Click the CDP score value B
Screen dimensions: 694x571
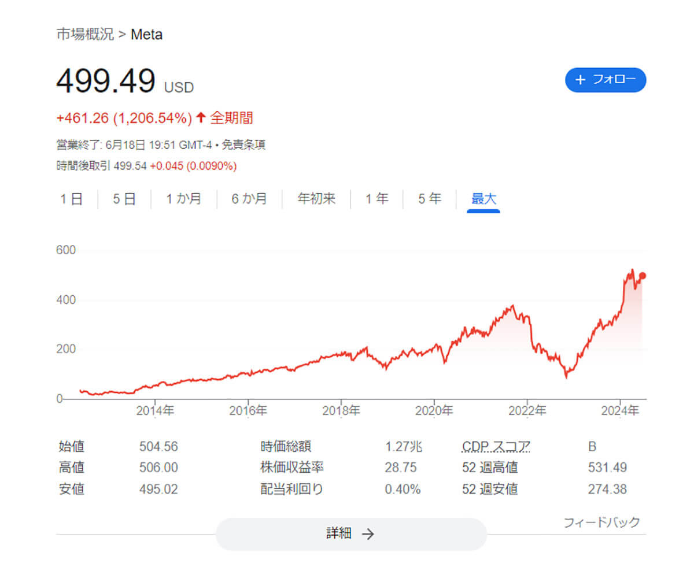point(592,447)
